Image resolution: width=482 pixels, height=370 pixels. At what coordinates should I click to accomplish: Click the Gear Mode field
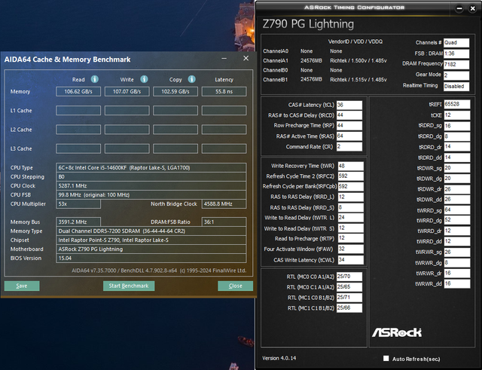pyautogui.click(x=456, y=75)
